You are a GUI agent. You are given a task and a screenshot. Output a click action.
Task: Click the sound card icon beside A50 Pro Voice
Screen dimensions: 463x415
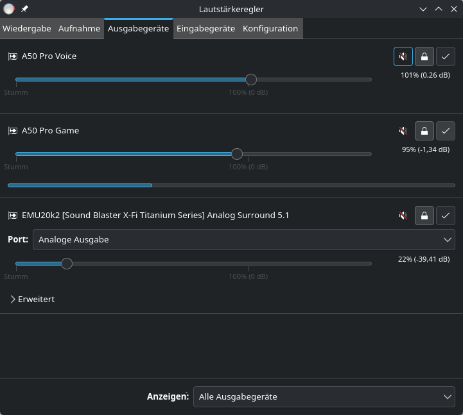point(13,56)
